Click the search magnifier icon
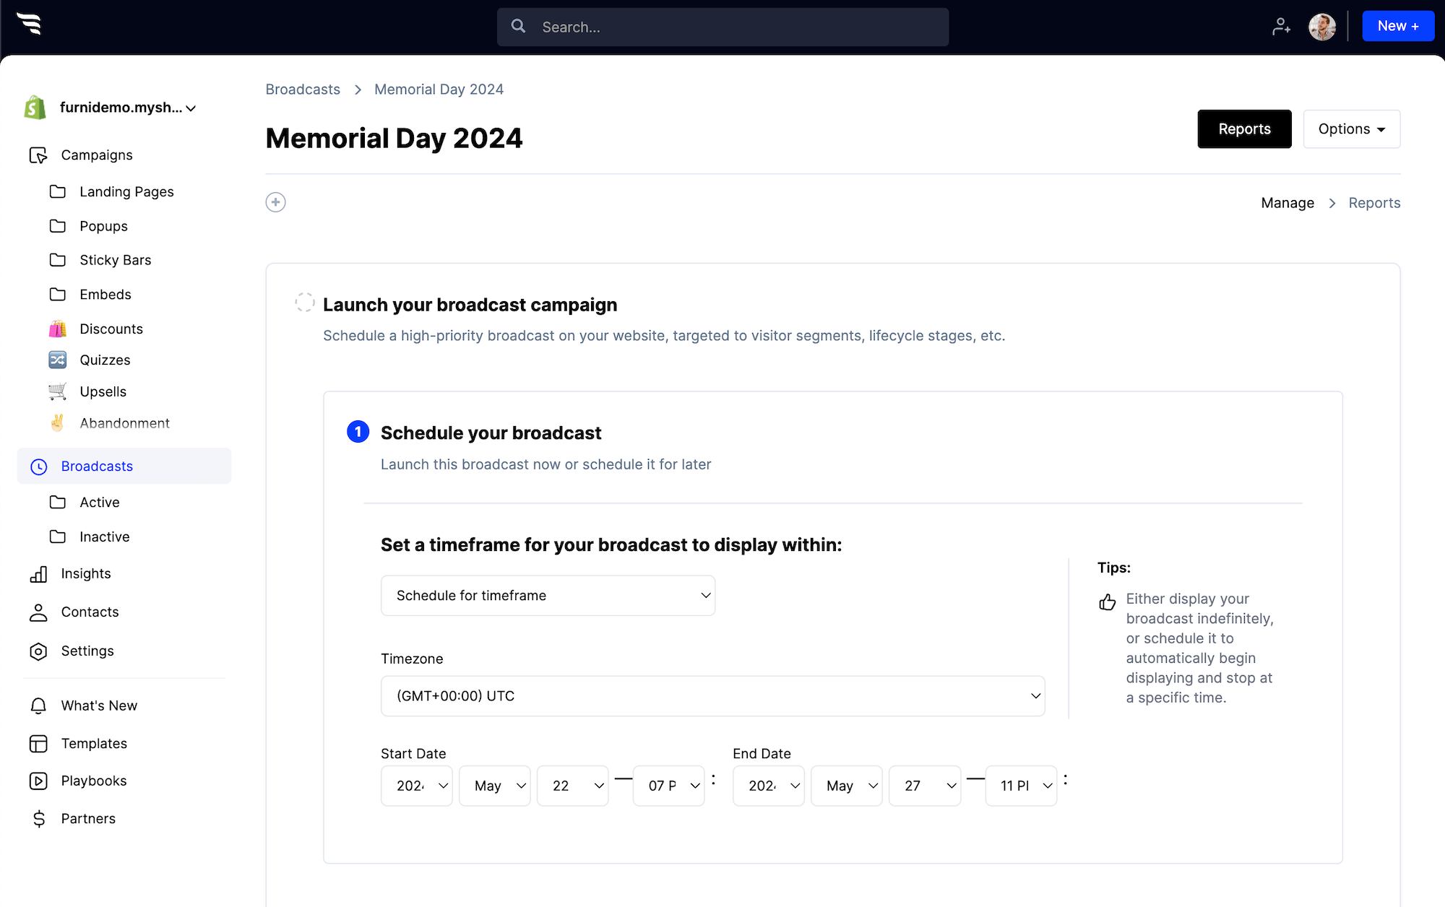Viewport: 1445px width, 907px height. (518, 26)
